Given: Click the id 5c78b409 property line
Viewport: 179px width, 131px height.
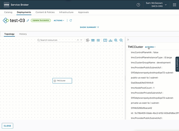Looking at the screenshot, I should (x=155, y=113).
